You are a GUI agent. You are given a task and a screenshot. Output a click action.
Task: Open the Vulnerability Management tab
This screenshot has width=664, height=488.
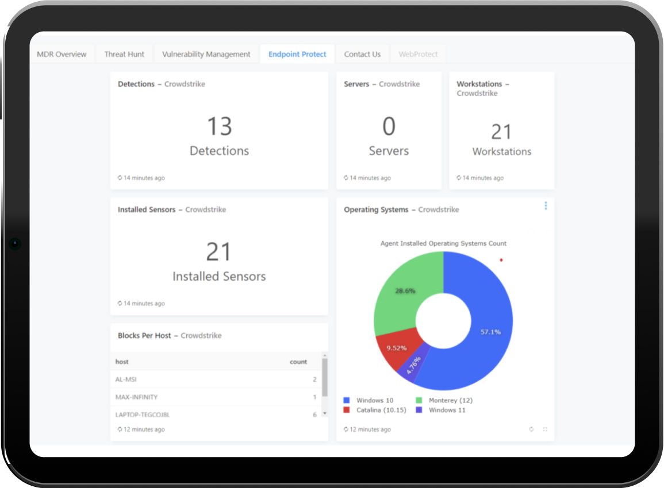206,54
